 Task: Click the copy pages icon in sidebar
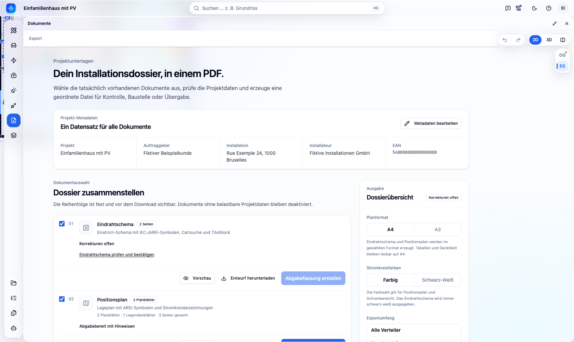coord(14,313)
